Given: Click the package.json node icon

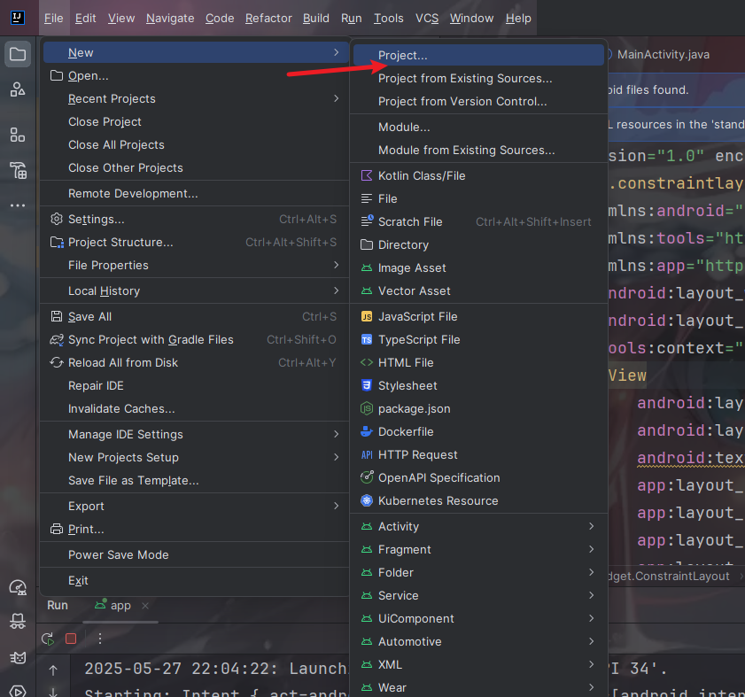Looking at the screenshot, I should (367, 408).
